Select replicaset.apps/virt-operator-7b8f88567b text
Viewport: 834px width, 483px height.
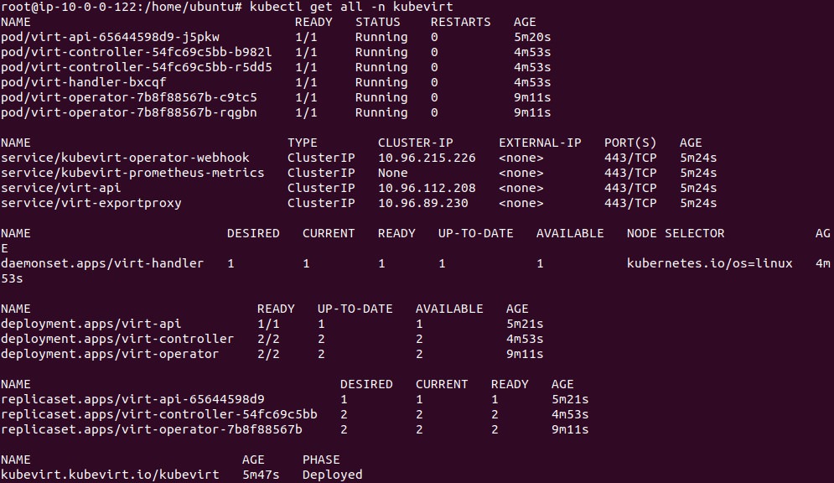click(152, 430)
